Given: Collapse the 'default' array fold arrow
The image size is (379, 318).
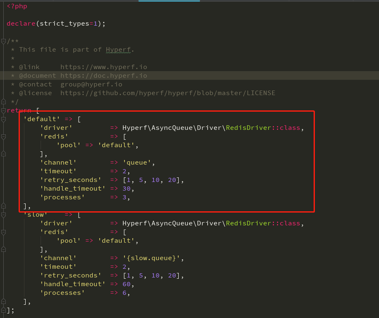Looking at the screenshot, I should 3,119.
